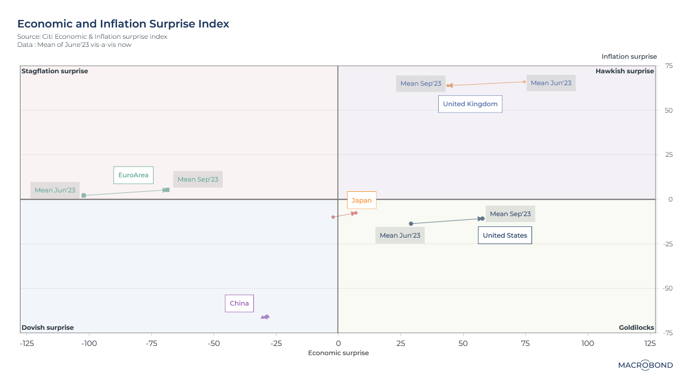The image size is (690, 388).
Task: Select the United States series label
Action: point(505,235)
